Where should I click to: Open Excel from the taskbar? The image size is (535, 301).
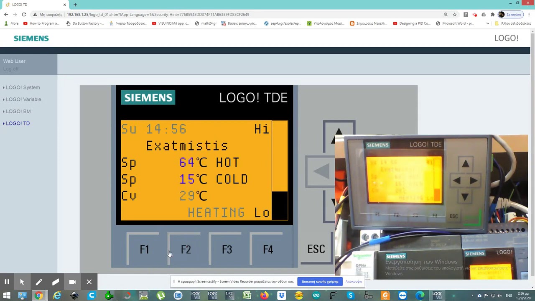tap(247, 296)
